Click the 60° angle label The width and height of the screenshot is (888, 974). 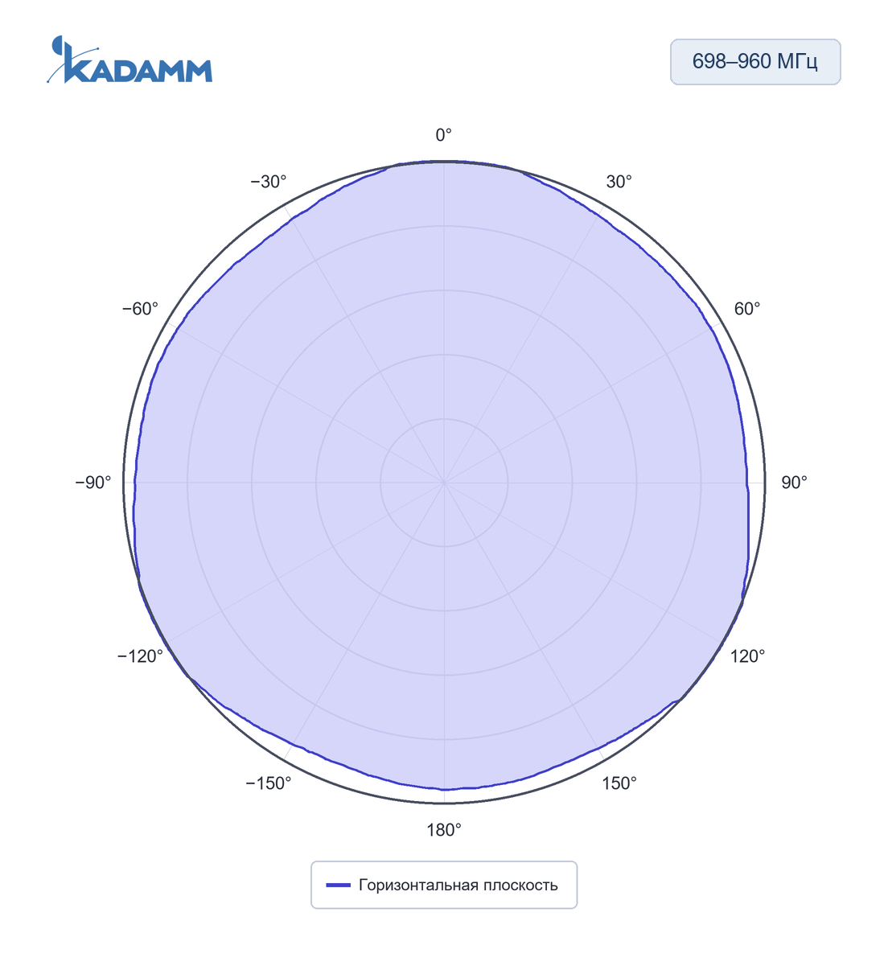click(x=746, y=309)
